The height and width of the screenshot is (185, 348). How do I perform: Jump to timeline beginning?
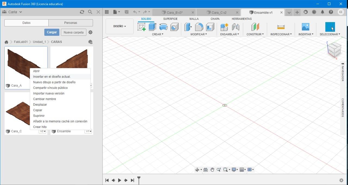pyautogui.click(x=107, y=180)
